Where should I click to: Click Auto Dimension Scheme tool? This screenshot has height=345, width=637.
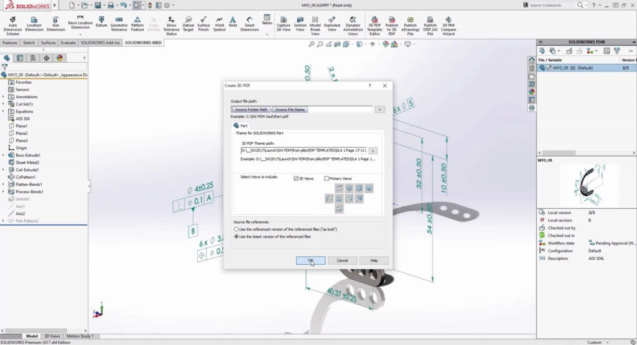(12, 26)
